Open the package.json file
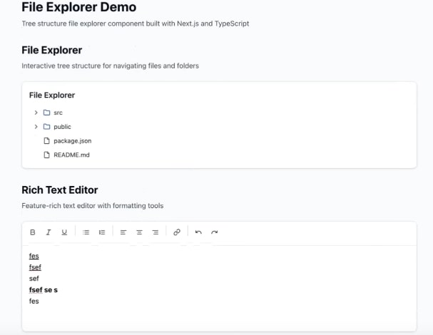This screenshot has height=335, width=433. click(72, 141)
